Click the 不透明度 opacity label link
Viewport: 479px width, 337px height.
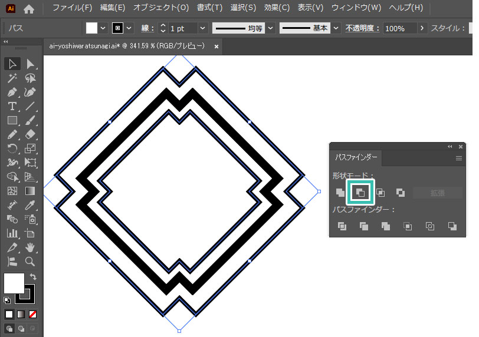click(x=362, y=28)
